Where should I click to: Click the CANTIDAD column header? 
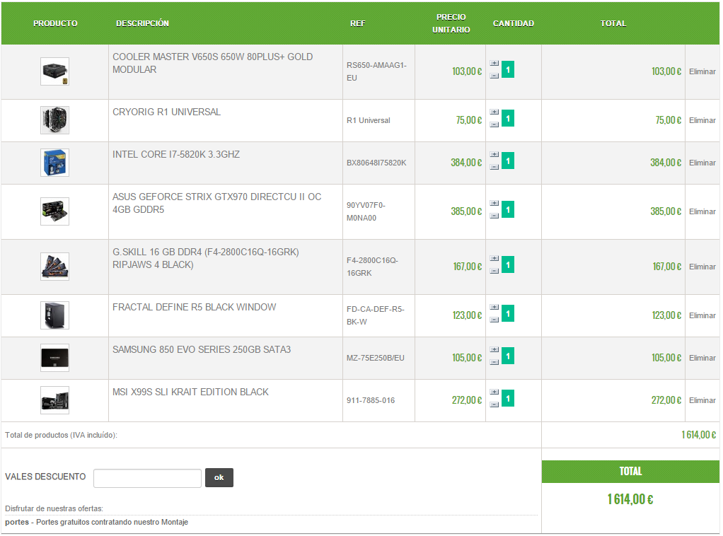(x=513, y=23)
